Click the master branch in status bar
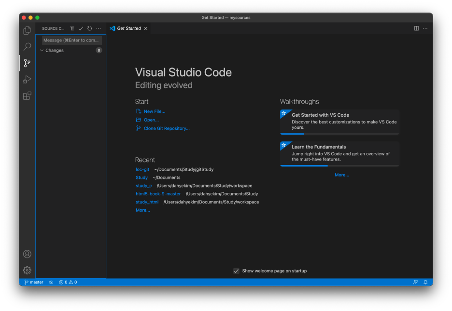The image size is (452, 311). pos(34,282)
